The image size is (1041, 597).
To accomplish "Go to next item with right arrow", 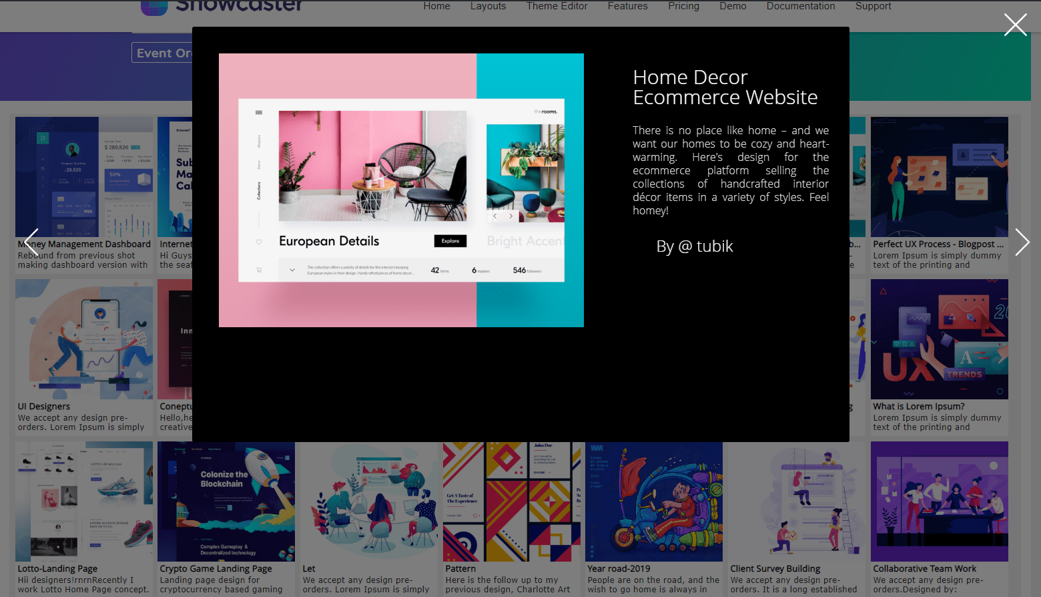I will [1022, 242].
